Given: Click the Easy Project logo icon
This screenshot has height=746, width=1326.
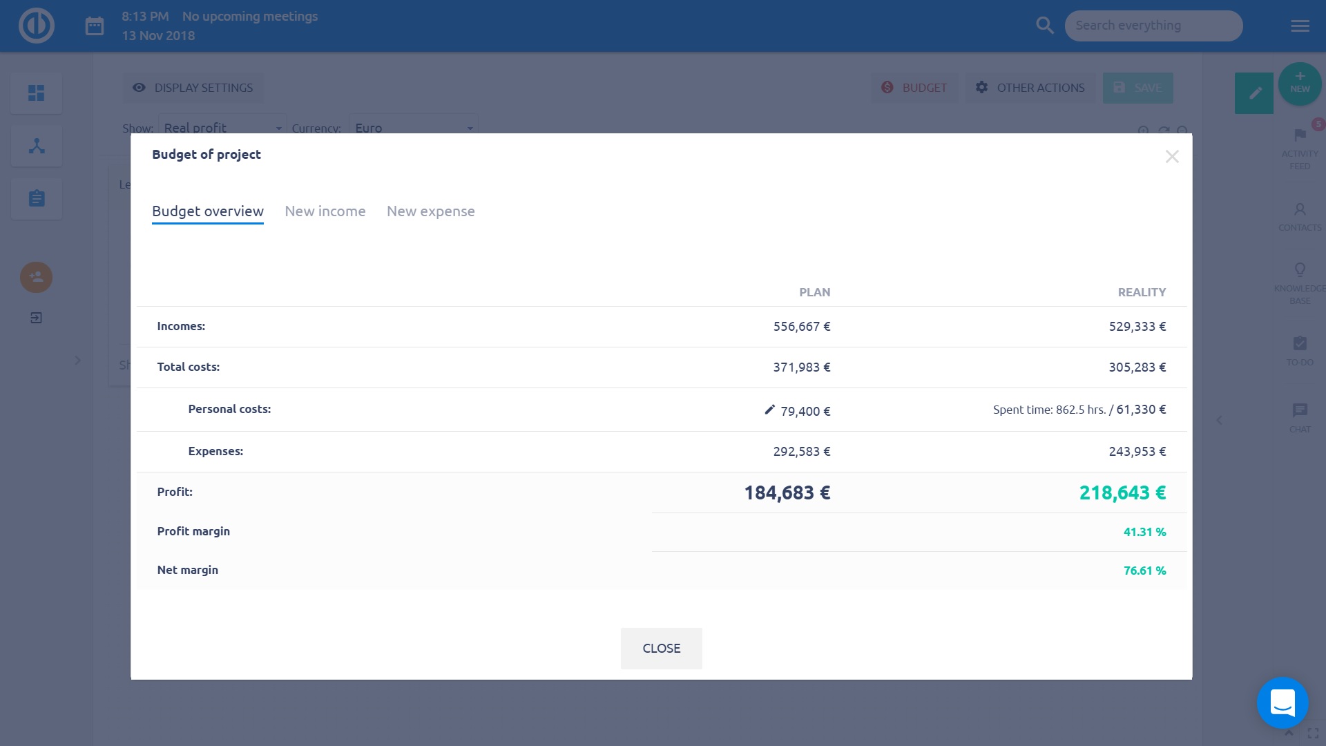Looking at the screenshot, I should 36,26.
